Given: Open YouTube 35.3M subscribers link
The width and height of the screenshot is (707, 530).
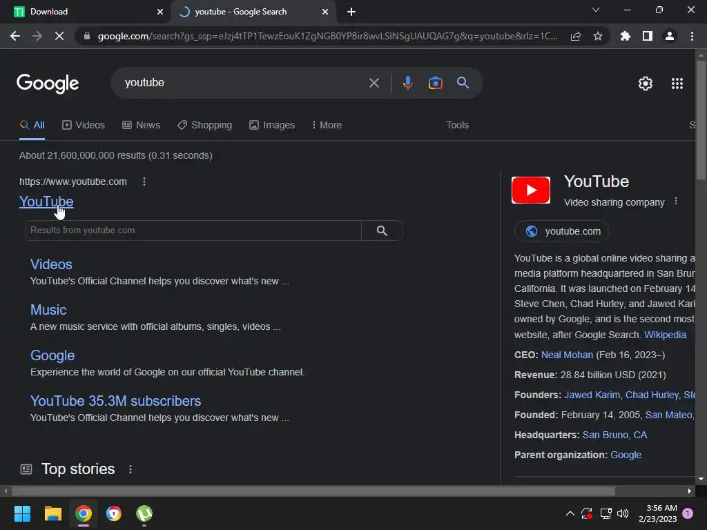Looking at the screenshot, I should tap(115, 401).
